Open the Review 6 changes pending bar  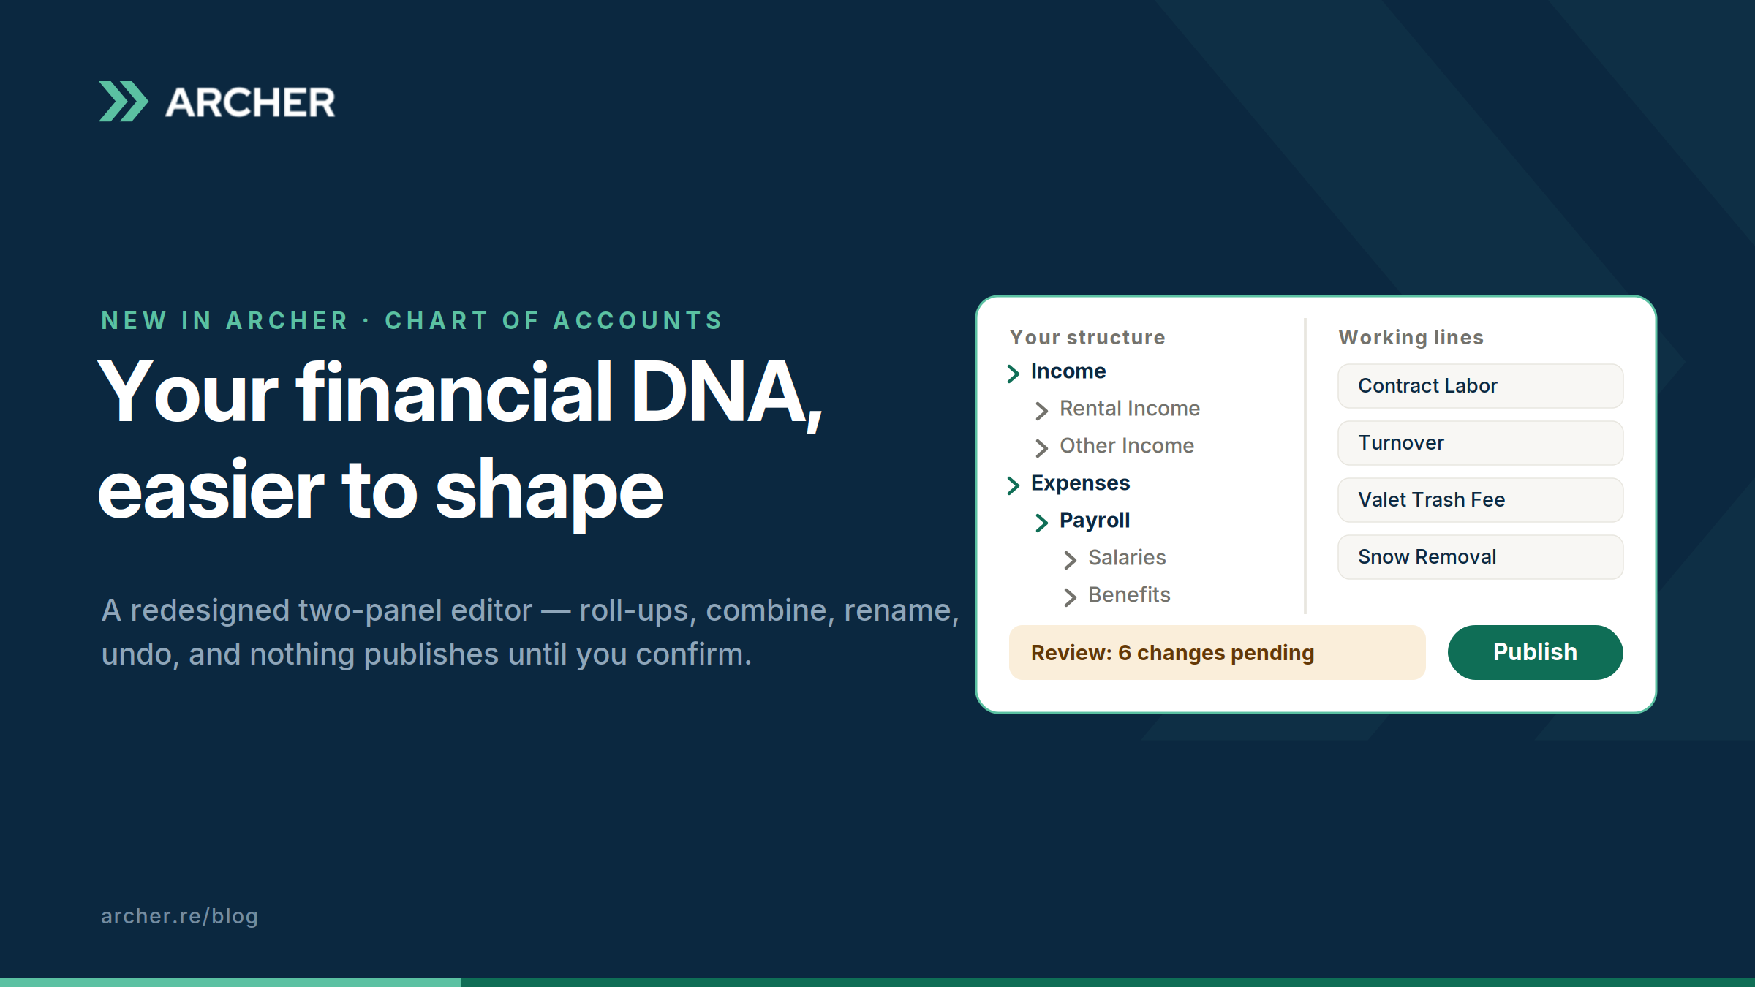click(1218, 652)
